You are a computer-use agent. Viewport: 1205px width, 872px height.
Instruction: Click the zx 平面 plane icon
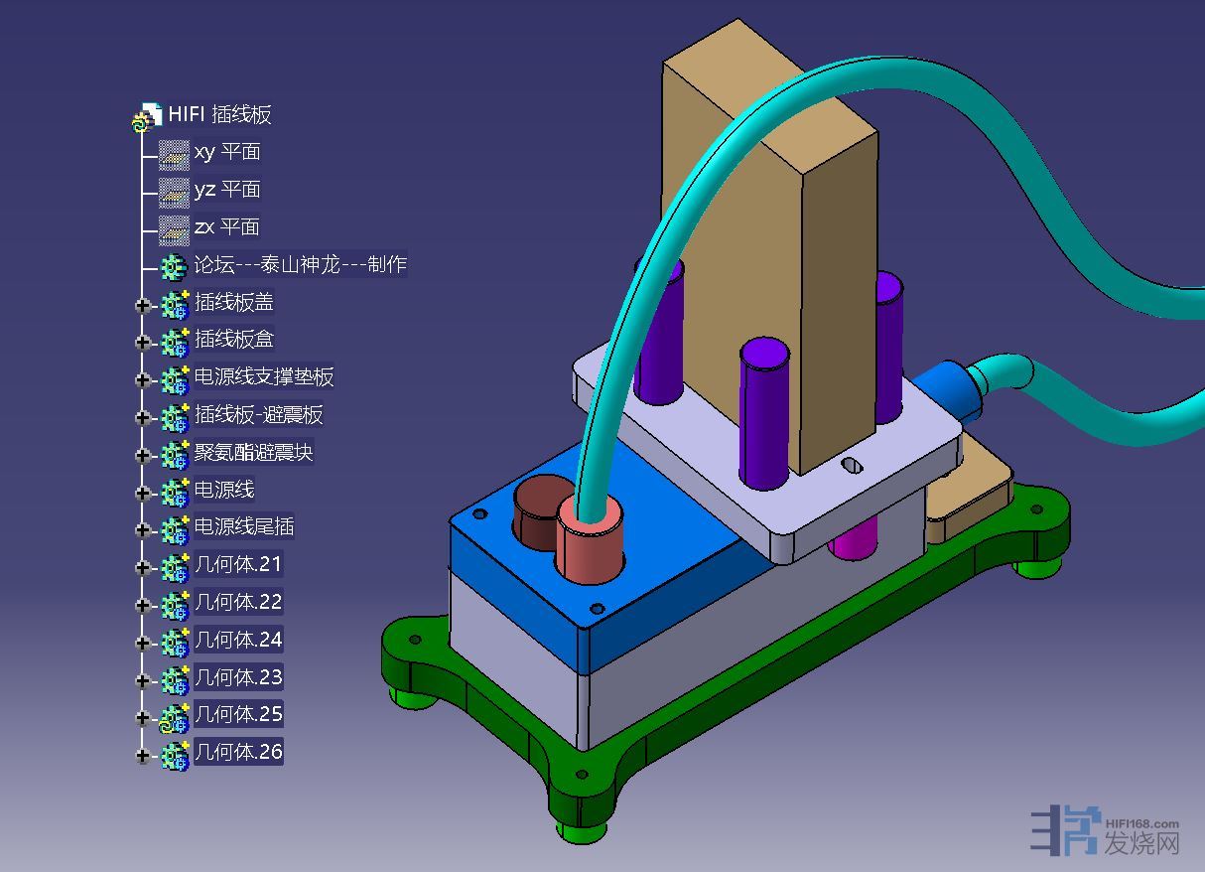tap(174, 228)
